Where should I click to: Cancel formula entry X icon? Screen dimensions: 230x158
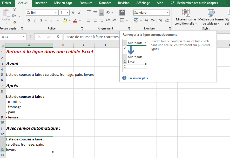[39, 37]
